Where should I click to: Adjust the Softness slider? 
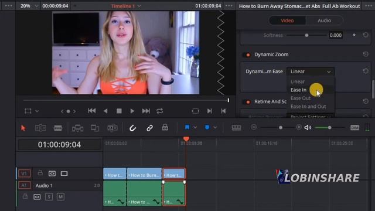(x=306, y=35)
